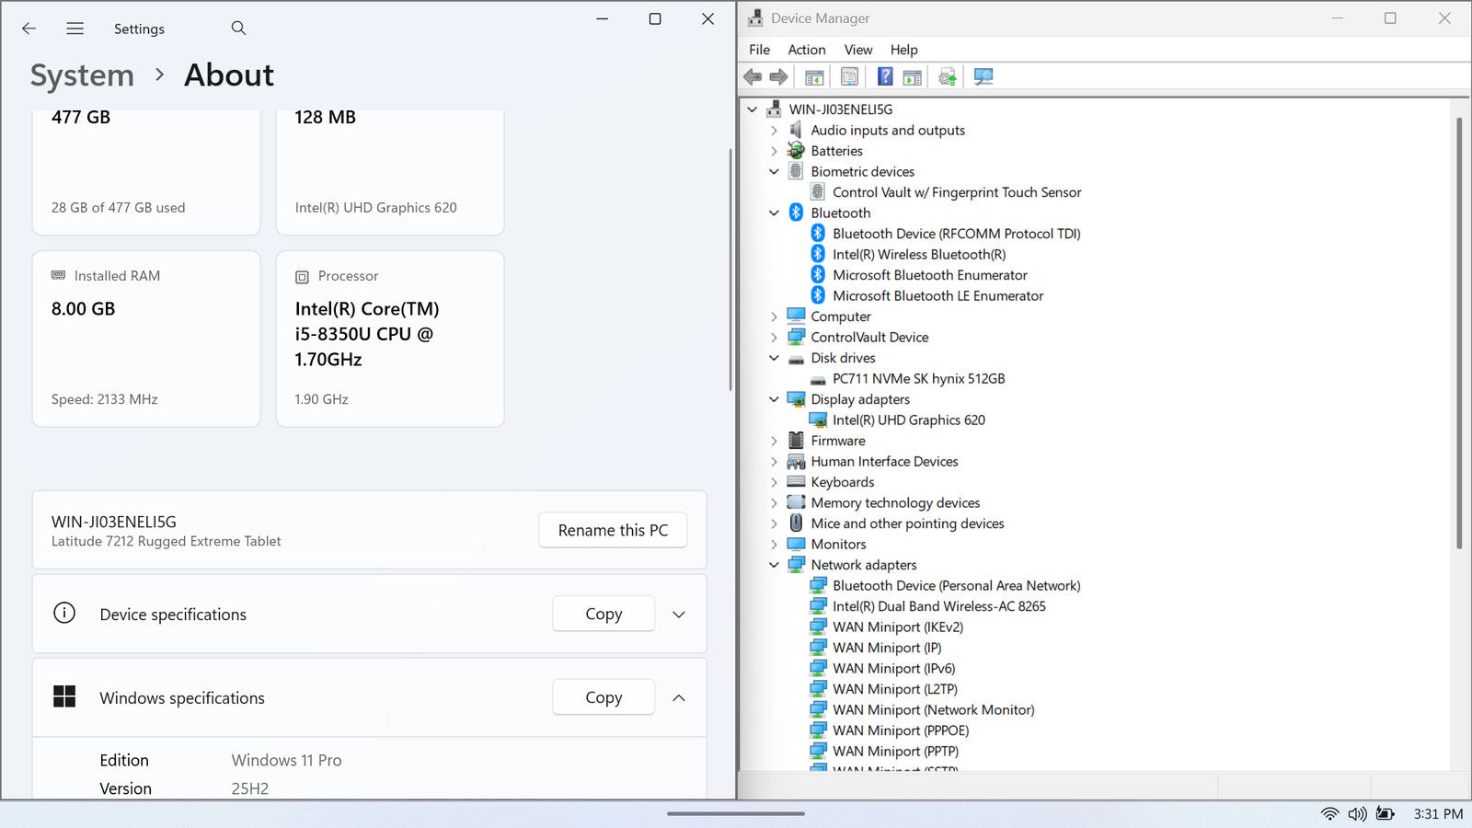
Task: Click the Update driver software toolbar icon
Action: pos(947,77)
